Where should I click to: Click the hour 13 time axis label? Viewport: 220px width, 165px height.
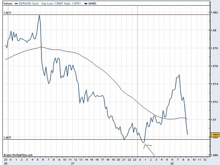[81, 160]
